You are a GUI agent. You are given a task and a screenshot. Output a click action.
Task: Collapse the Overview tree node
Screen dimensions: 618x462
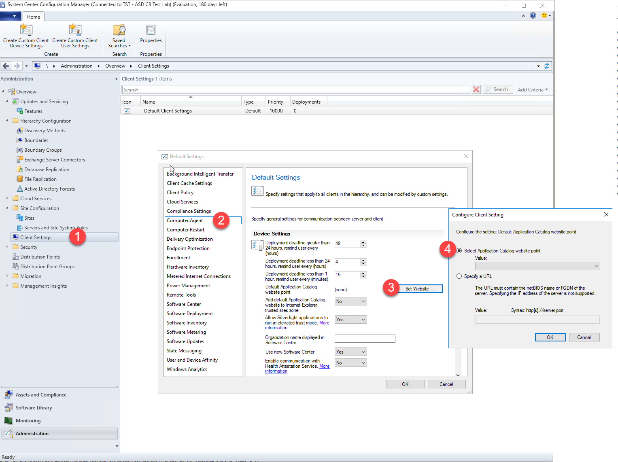coord(3,91)
